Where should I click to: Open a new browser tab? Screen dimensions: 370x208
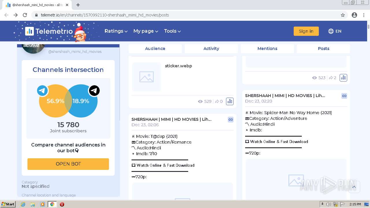pyautogui.click(x=78, y=5)
